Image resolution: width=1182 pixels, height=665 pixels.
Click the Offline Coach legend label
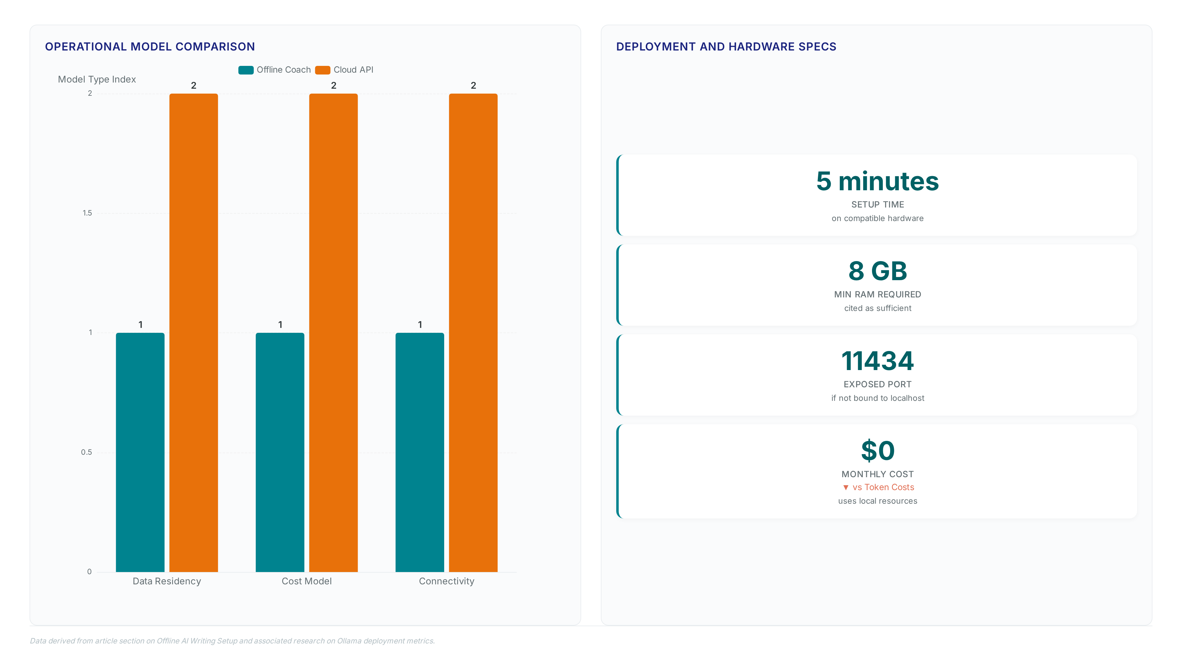(x=283, y=70)
